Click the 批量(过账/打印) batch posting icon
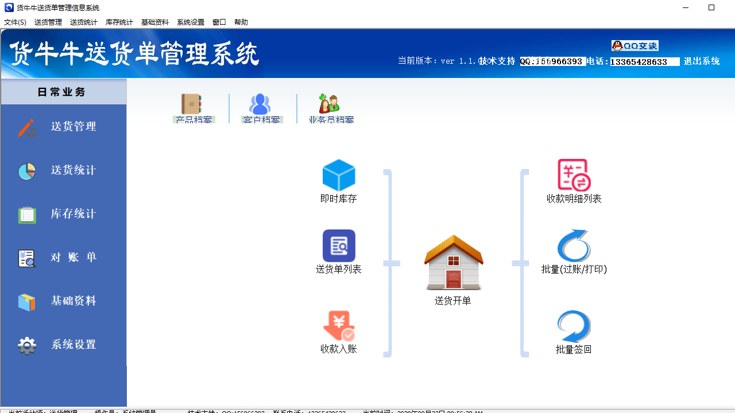Viewport: 735px width, 413px height. point(572,246)
